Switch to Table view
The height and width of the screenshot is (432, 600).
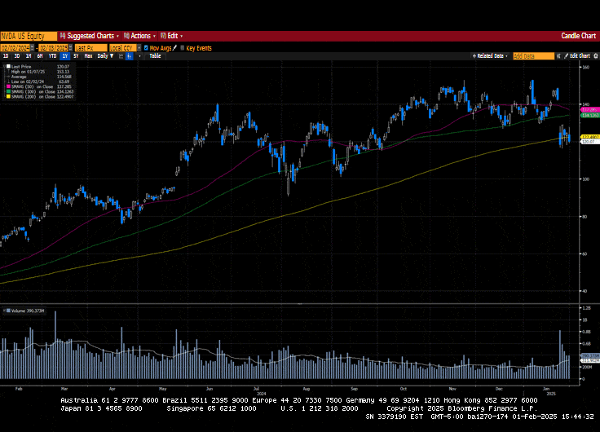155,55
